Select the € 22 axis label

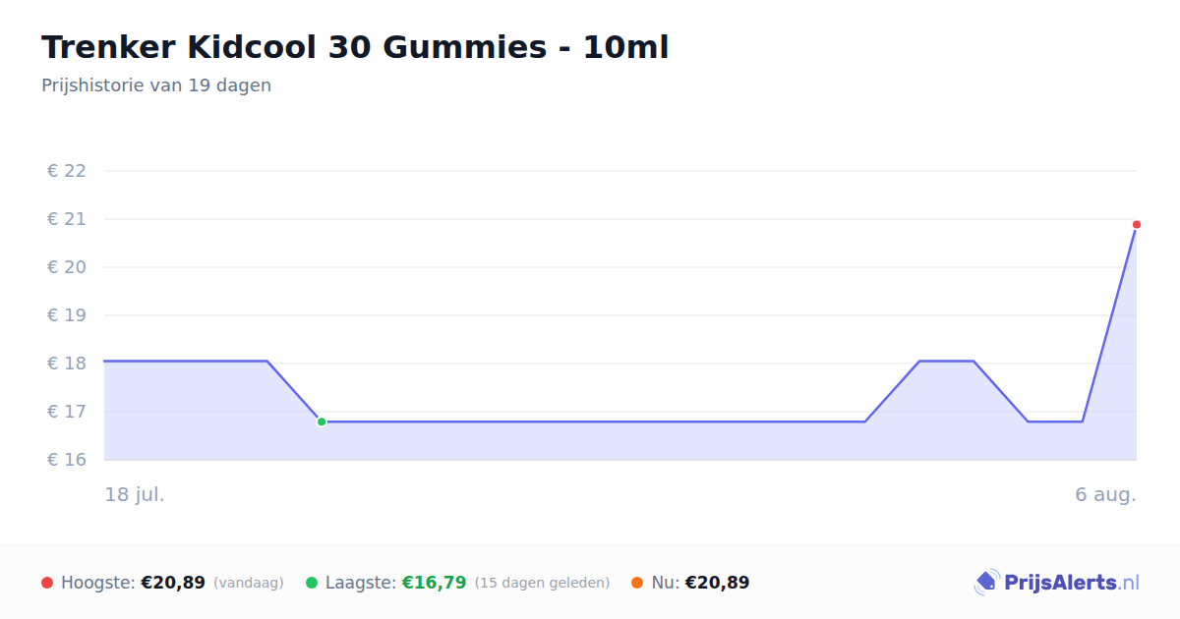[x=67, y=171]
